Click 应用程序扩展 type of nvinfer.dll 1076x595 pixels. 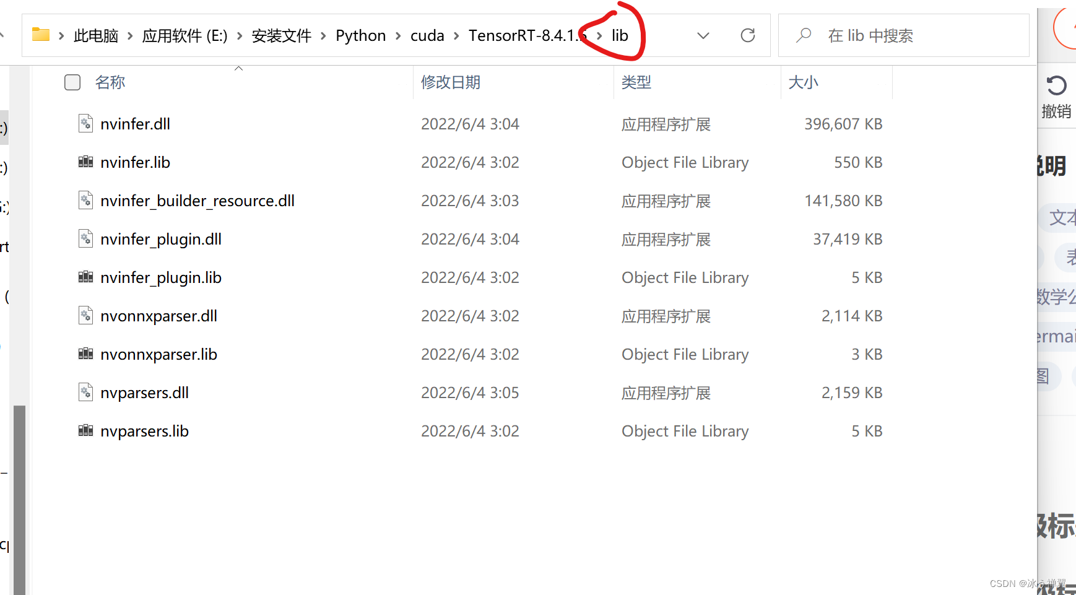(666, 124)
